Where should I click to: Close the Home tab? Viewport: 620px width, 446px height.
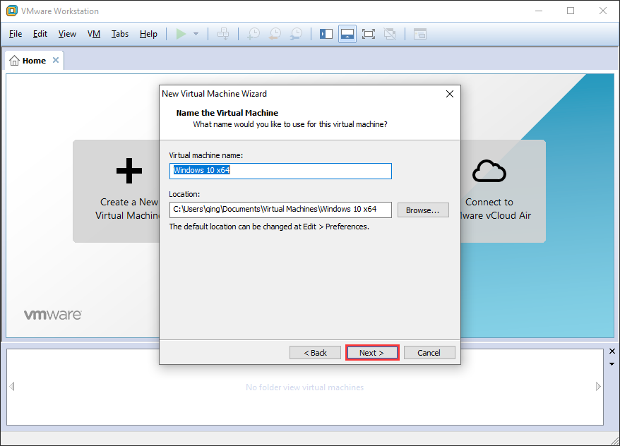(56, 60)
